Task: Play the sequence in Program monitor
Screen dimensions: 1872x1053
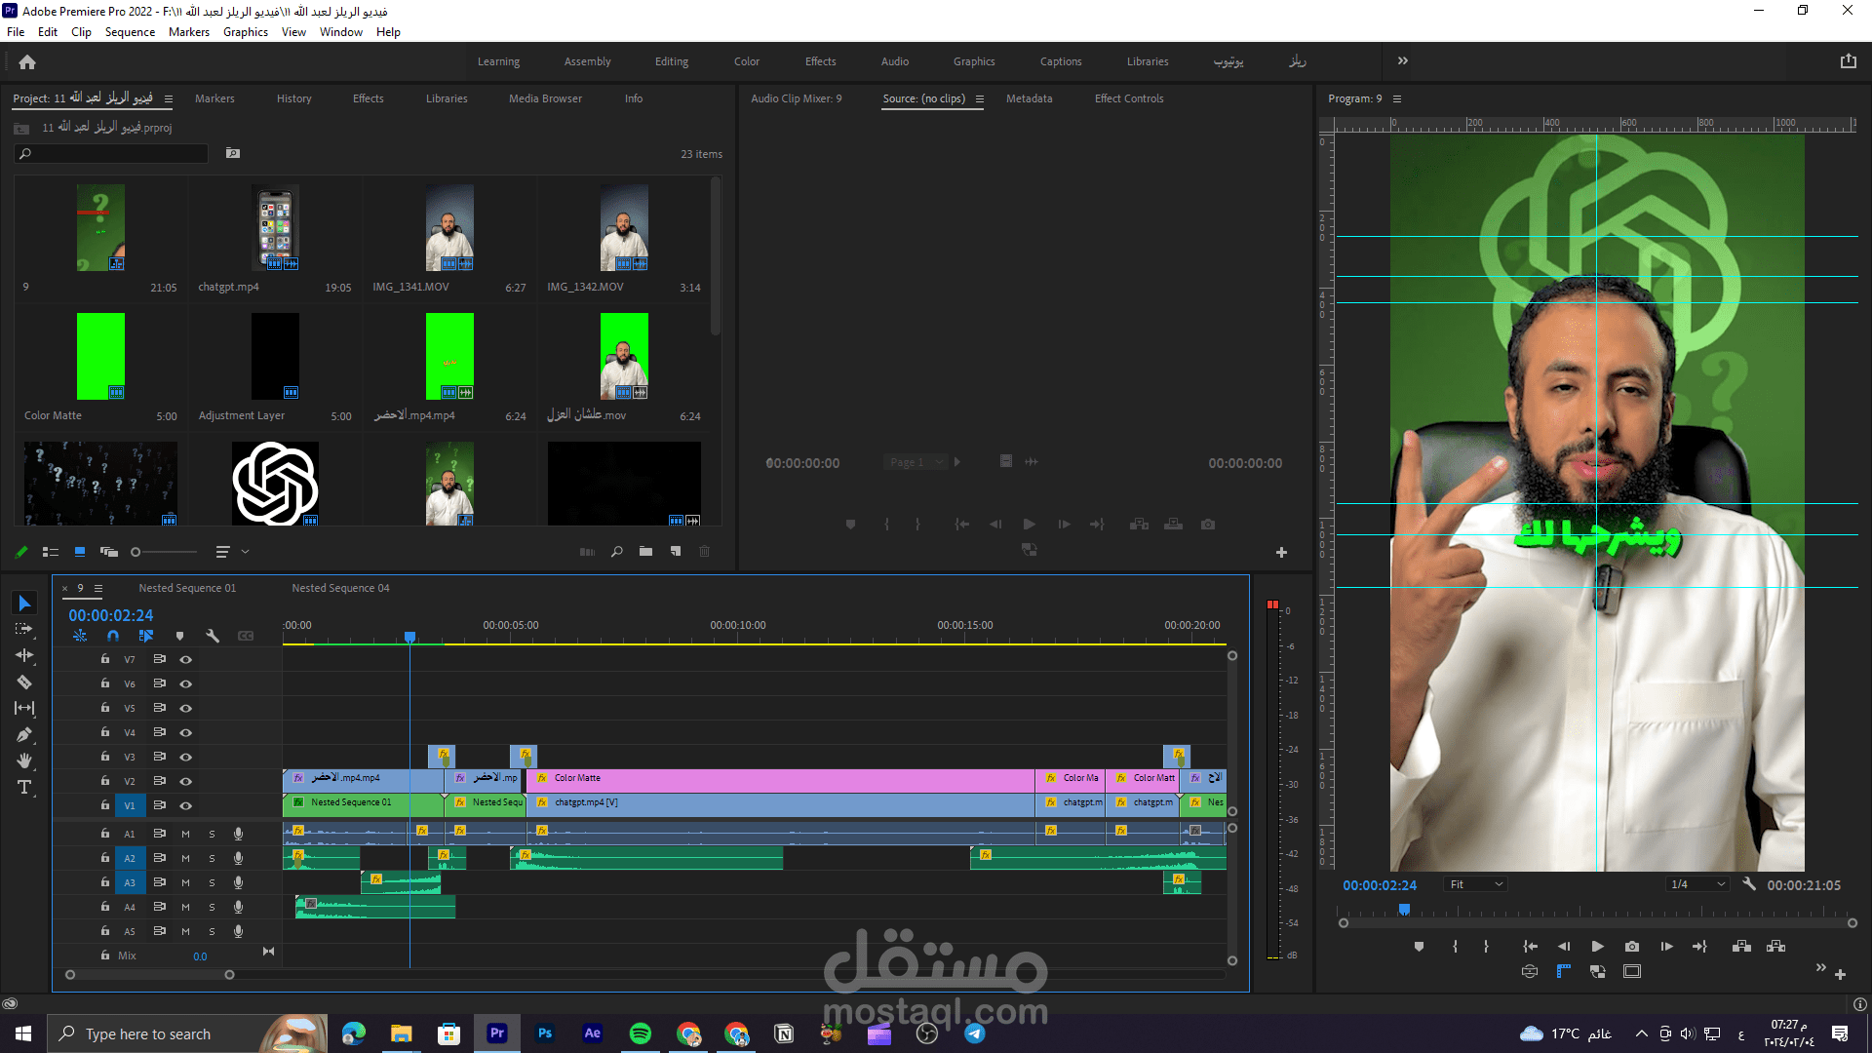Action: tap(1597, 947)
